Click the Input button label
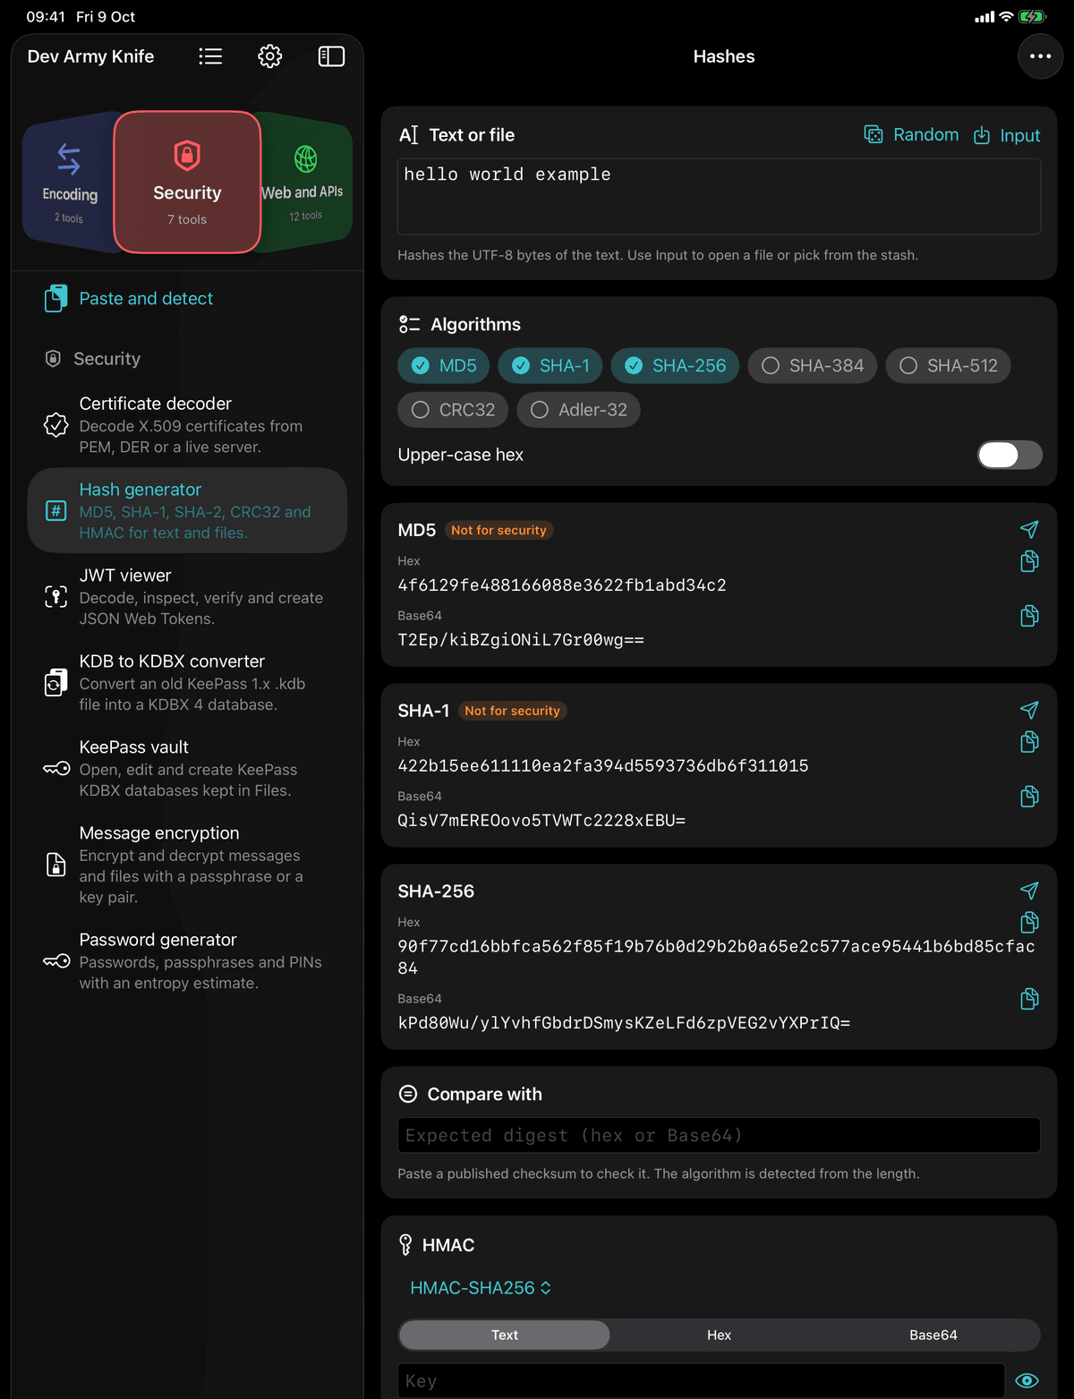The image size is (1074, 1399). click(1020, 135)
